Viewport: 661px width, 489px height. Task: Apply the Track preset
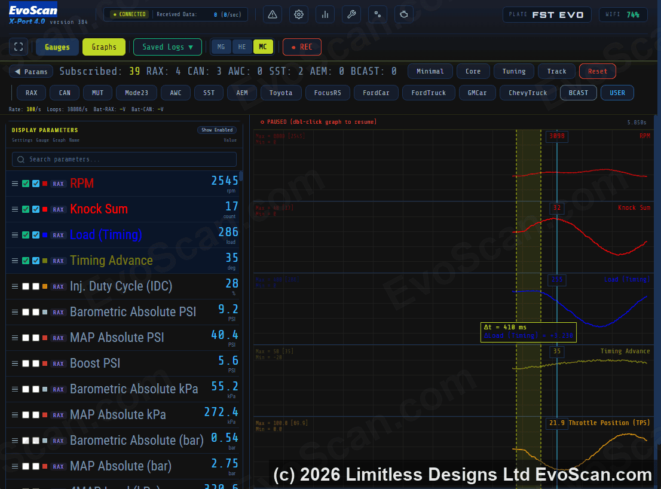click(x=556, y=71)
